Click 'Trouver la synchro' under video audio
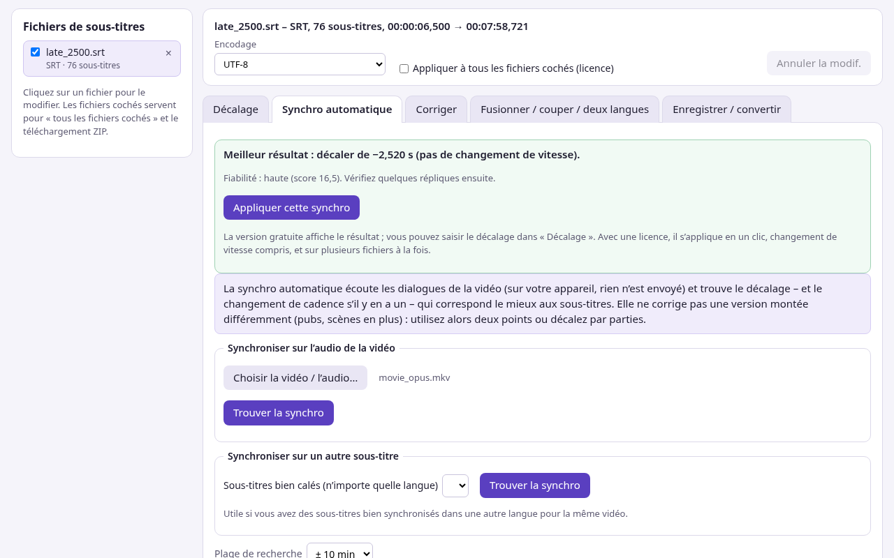 pos(279,413)
